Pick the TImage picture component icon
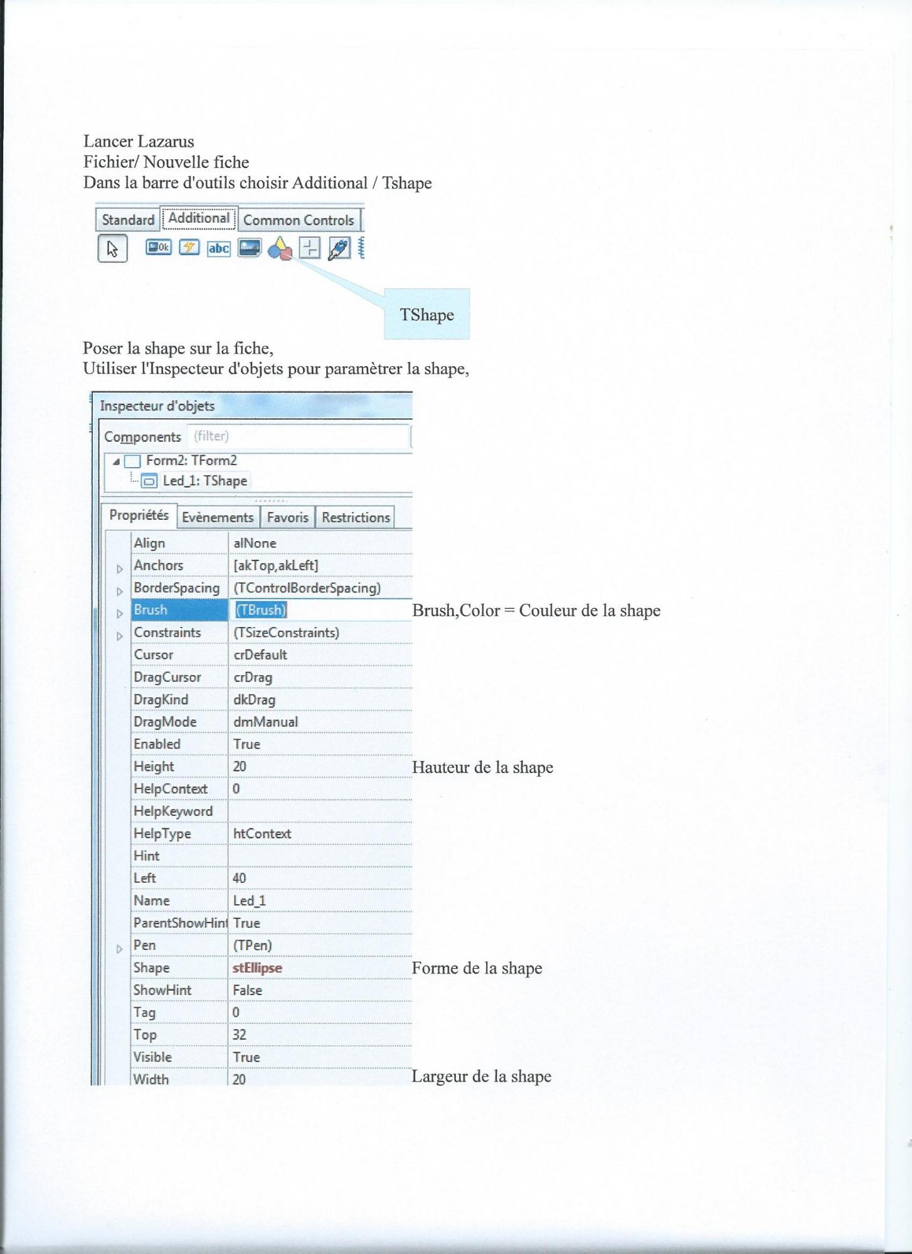The image size is (912, 1254). (x=249, y=248)
